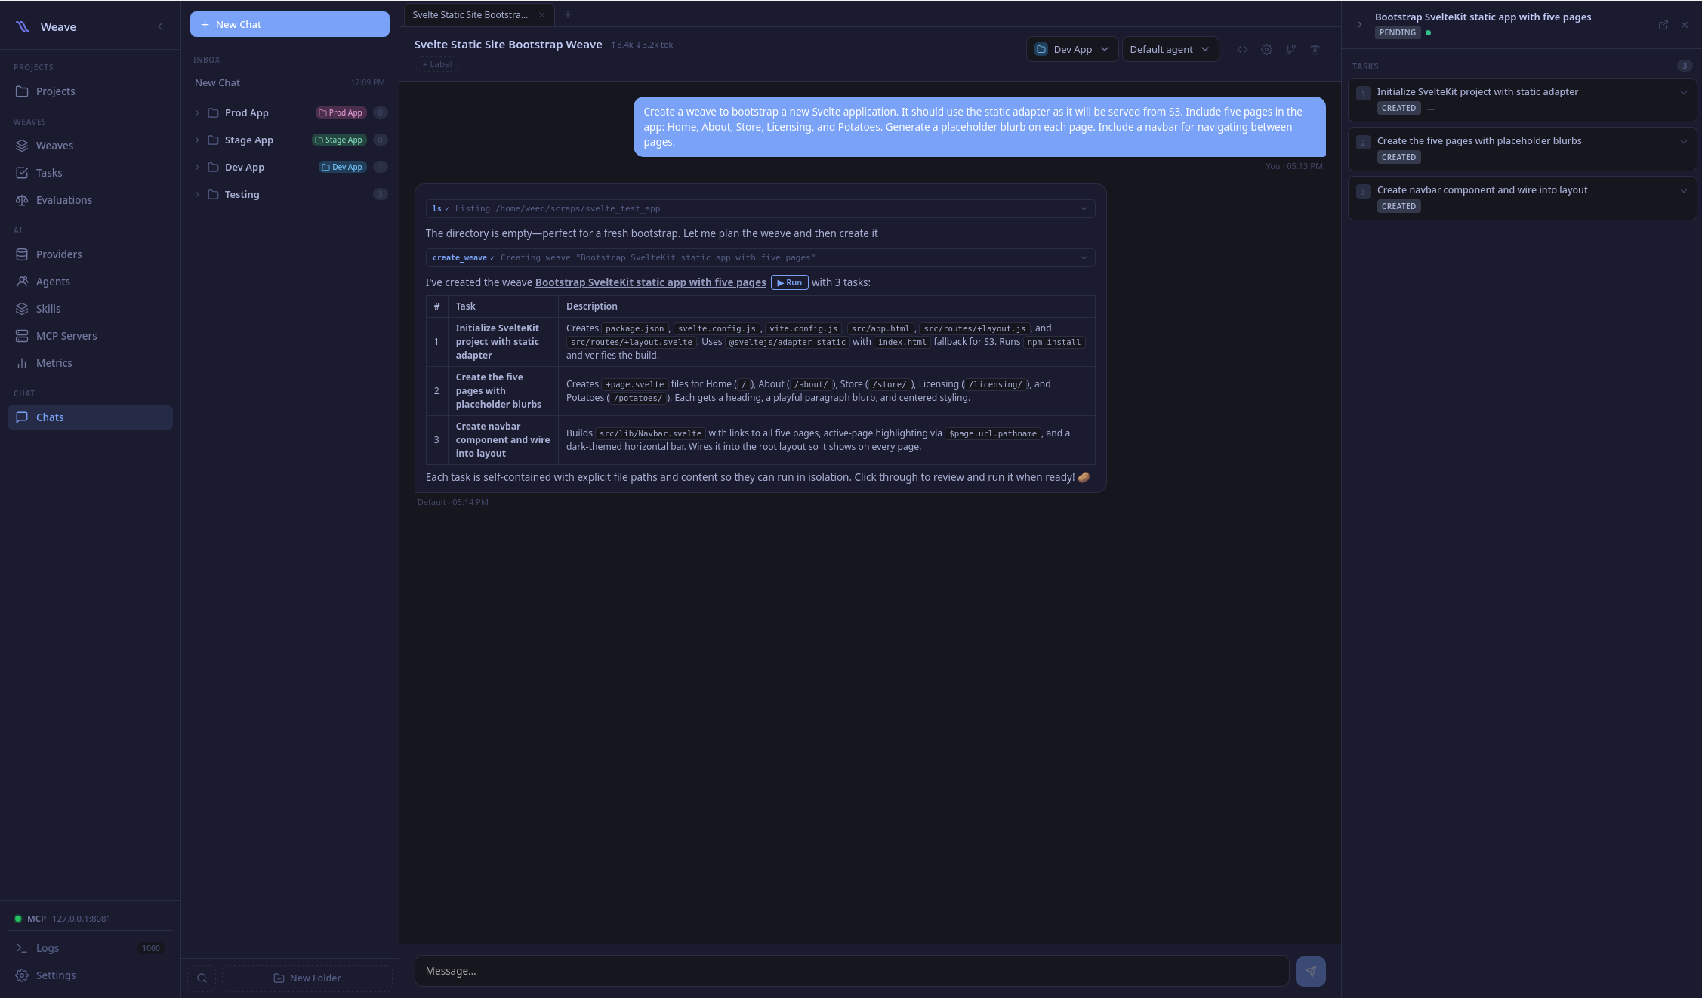
Task: Open chat search magnifier icon
Action: tap(202, 978)
